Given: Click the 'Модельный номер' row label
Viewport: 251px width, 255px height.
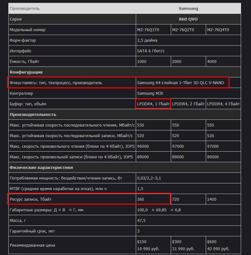Looking at the screenshot, I should (x=28, y=30).
